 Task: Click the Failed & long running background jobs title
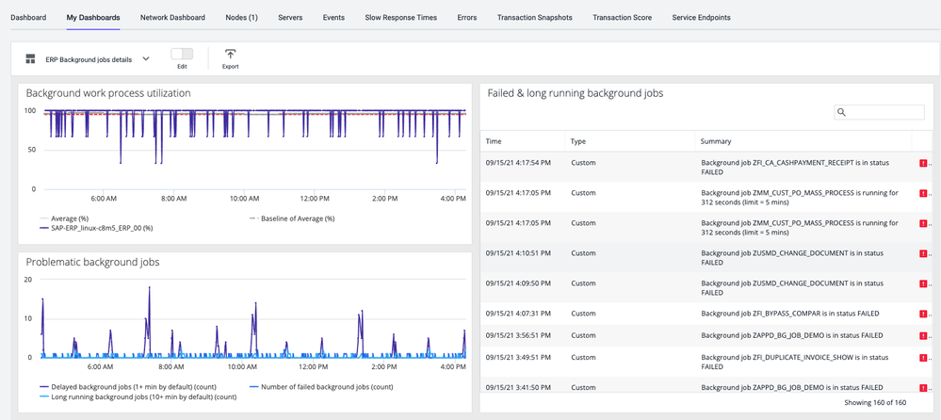575,93
